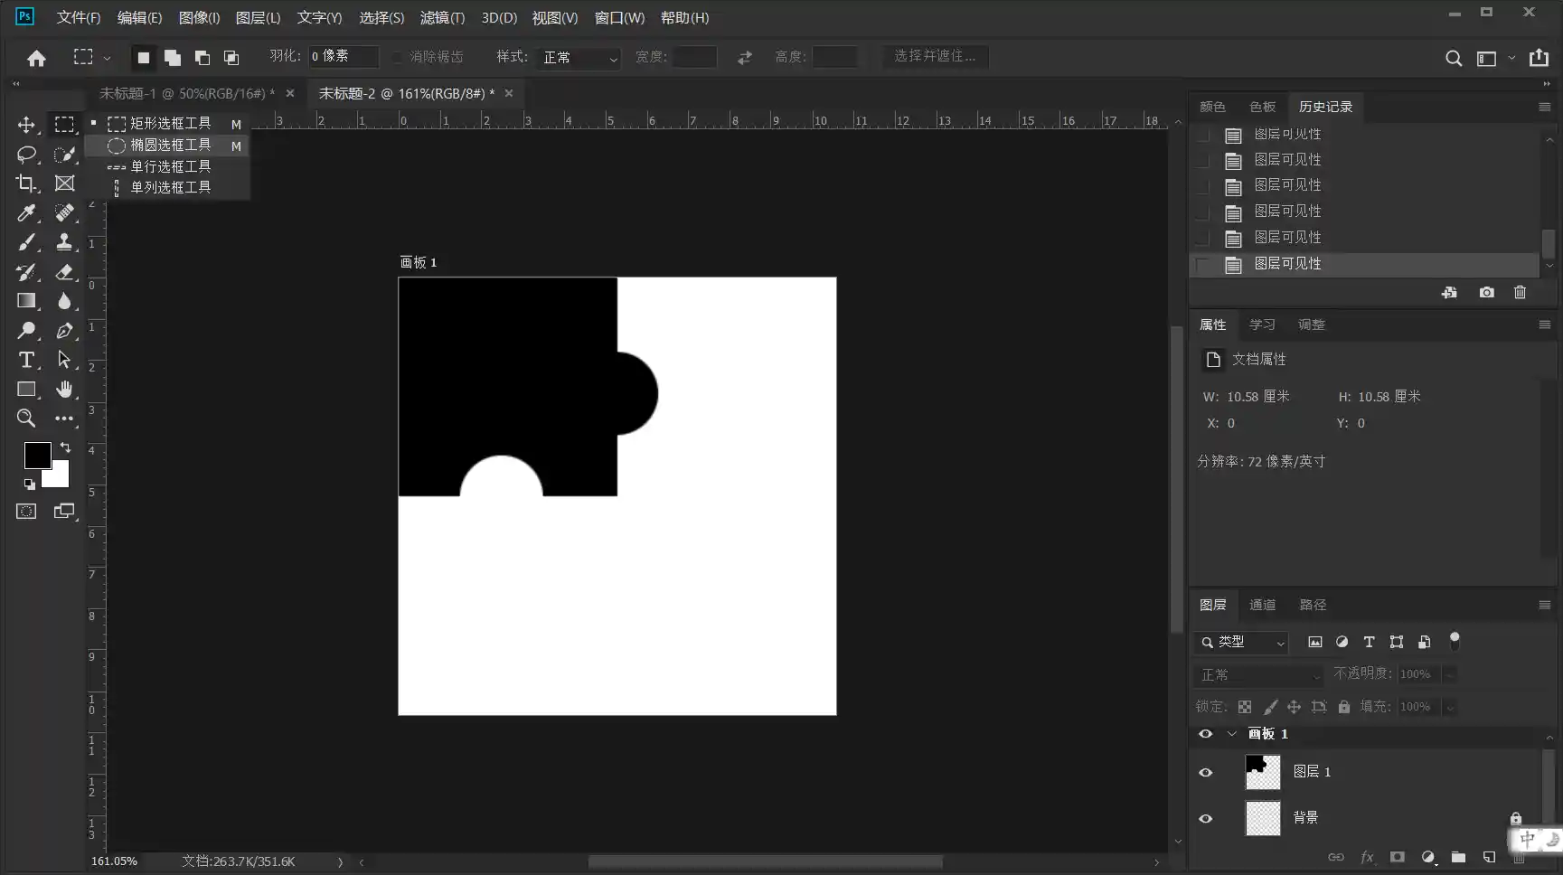Open the 样式 style dropdown
Viewport: 1563px width, 875px height.
coord(579,58)
